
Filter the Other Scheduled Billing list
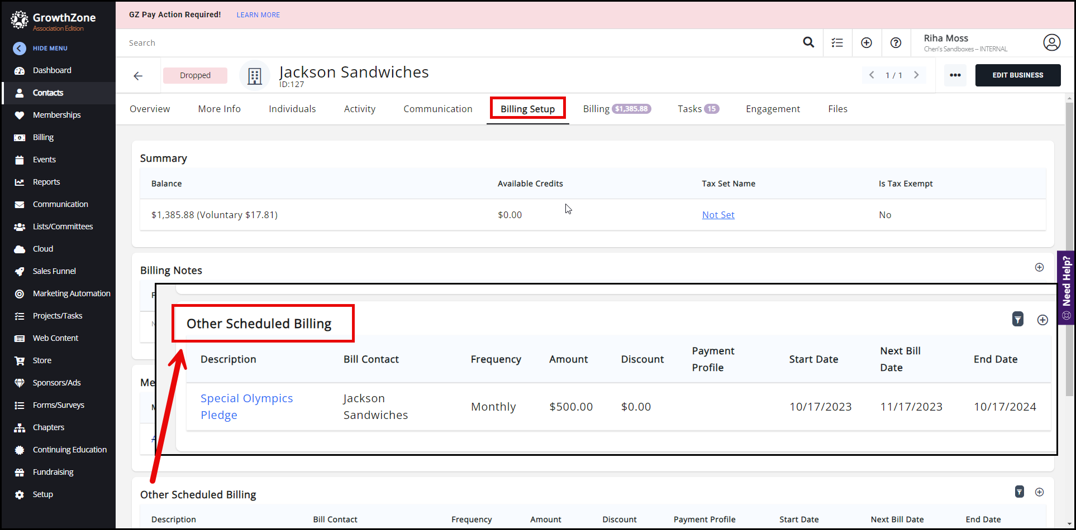tap(1019, 492)
